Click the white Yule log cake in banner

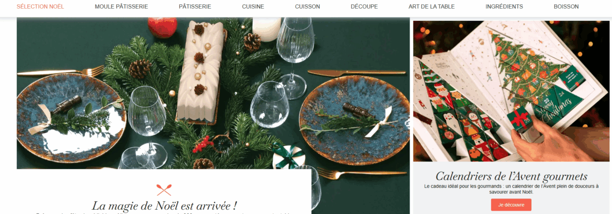pyautogui.click(x=200, y=72)
